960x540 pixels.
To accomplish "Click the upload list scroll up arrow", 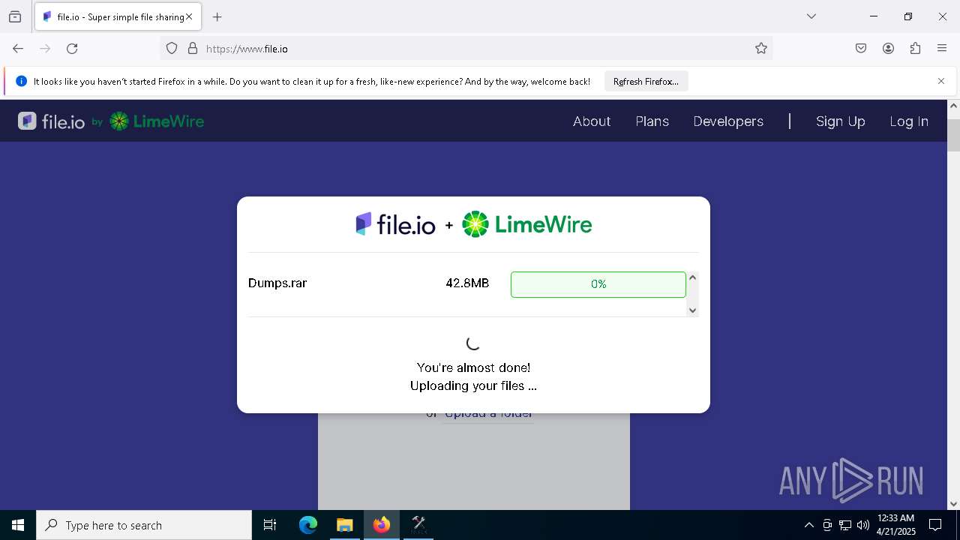I will [693, 277].
